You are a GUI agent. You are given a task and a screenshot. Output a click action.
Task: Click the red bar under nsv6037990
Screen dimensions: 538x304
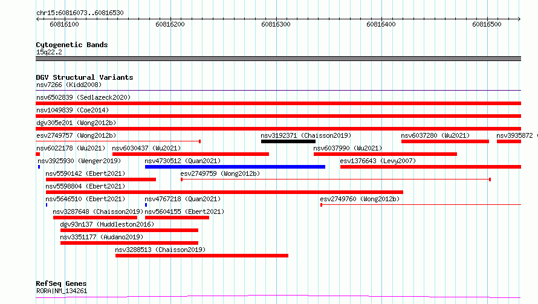[x=385, y=154]
